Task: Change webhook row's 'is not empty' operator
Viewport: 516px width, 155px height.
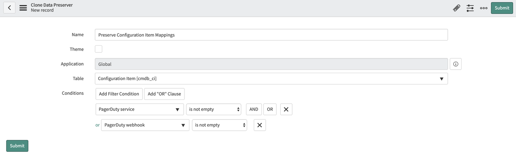Action: [x=219, y=125]
